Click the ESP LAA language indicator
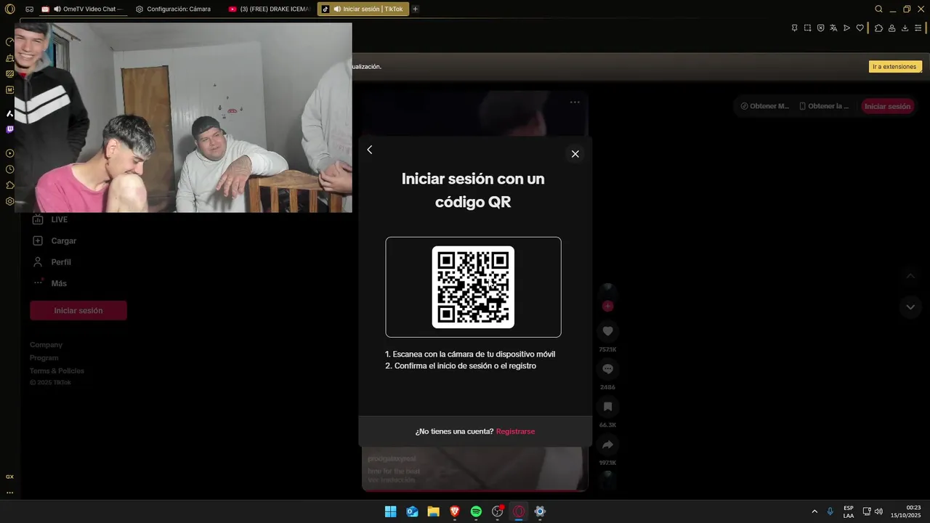Screen dimensions: 930x523 coord(849,511)
